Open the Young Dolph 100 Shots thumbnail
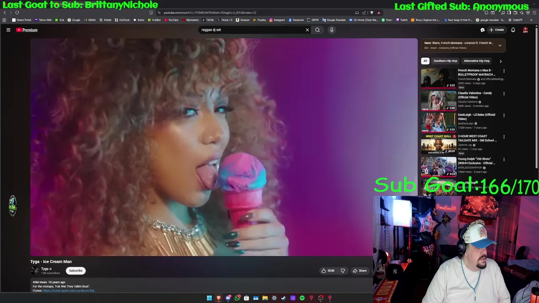 438,167
